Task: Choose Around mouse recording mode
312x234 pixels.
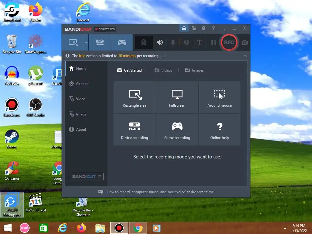Action: 219,97
